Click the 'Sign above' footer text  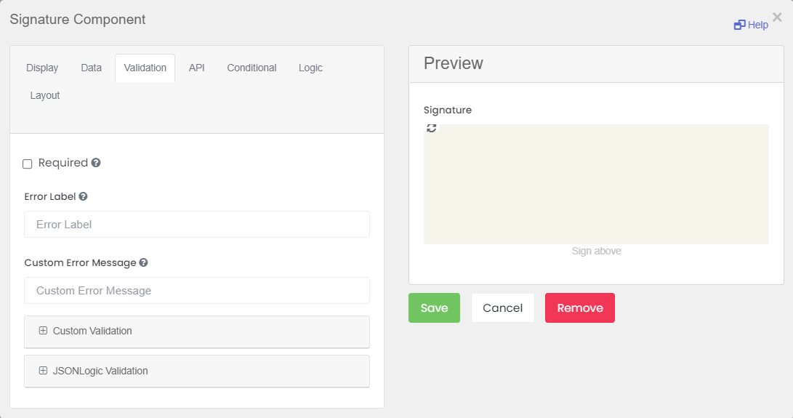[x=596, y=251]
